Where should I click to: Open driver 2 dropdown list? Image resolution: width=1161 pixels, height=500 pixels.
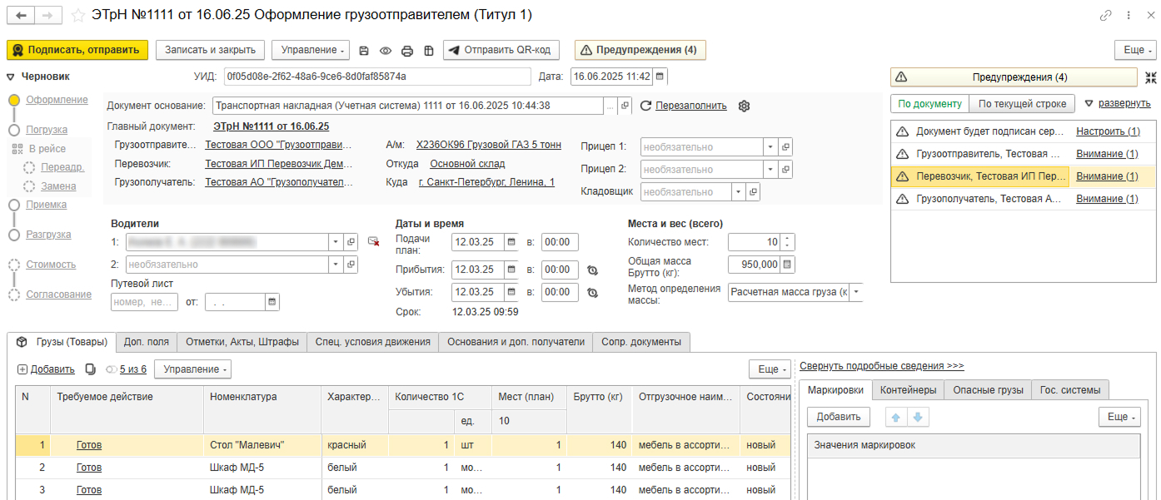point(336,265)
